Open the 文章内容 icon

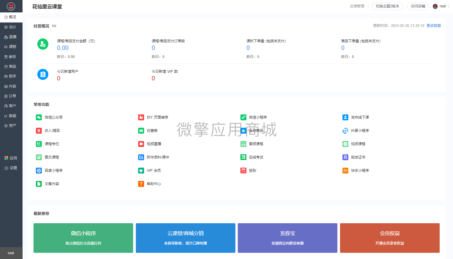pos(39,184)
